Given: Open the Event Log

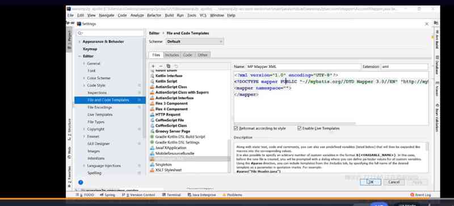Looking at the screenshot, I should click(421, 195).
